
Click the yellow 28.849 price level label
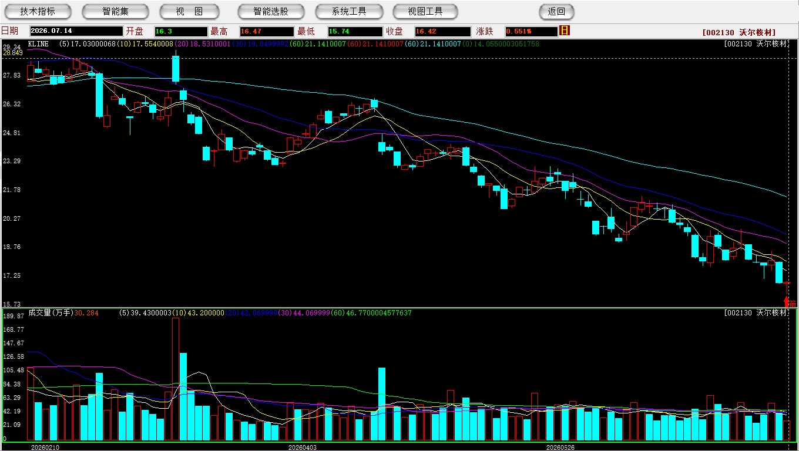click(13, 53)
